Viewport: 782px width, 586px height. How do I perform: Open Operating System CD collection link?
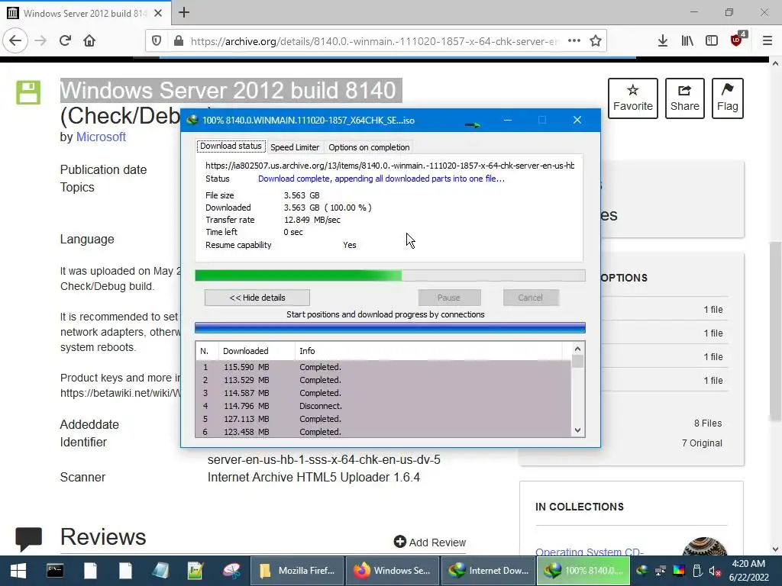[x=590, y=552]
